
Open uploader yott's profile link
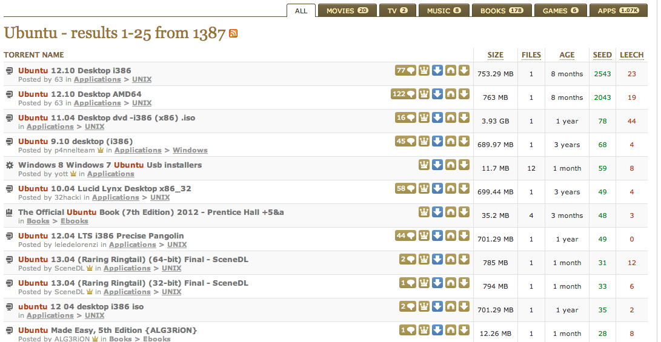(62, 174)
